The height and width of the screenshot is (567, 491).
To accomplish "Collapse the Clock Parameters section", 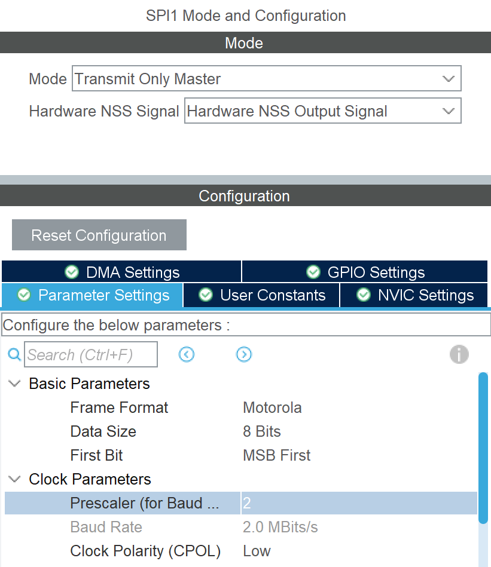I will [x=14, y=479].
